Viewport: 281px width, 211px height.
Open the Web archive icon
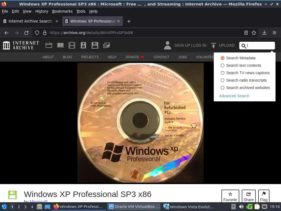(49, 45)
